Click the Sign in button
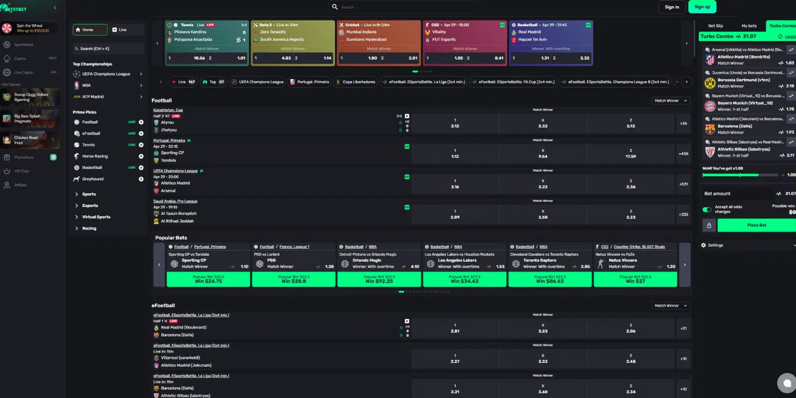 point(672,7)
